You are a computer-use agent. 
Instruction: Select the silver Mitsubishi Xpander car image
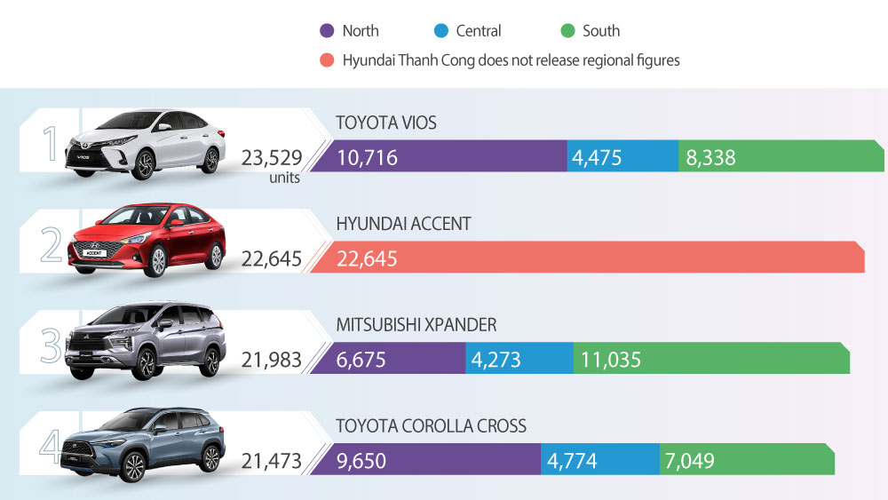[146, 341]
